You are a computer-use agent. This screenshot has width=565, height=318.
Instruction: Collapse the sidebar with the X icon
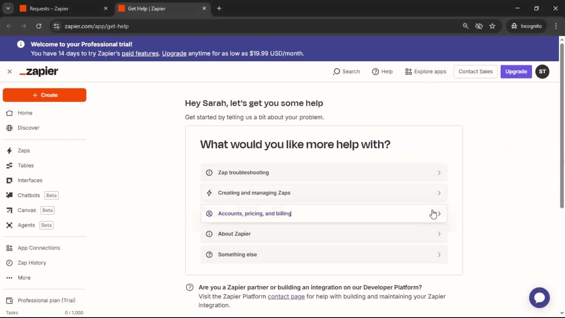tap(10, 72)
